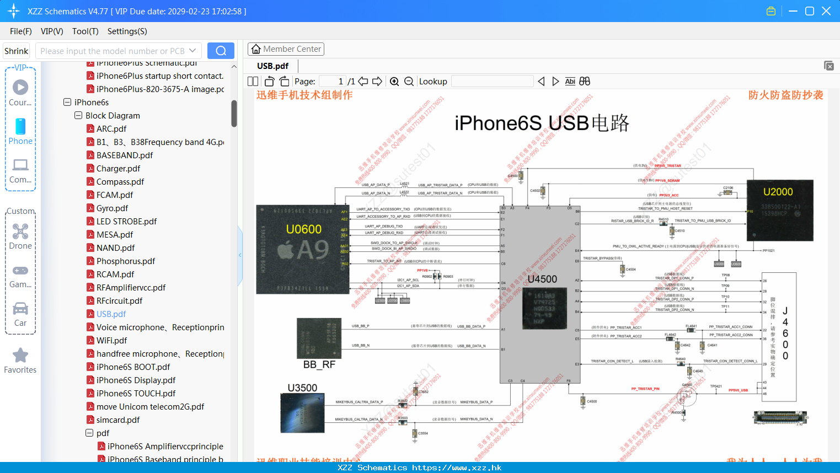Select the Computer category
The width and height of the screenshot is (840, 473).
(x=20, y=171)
